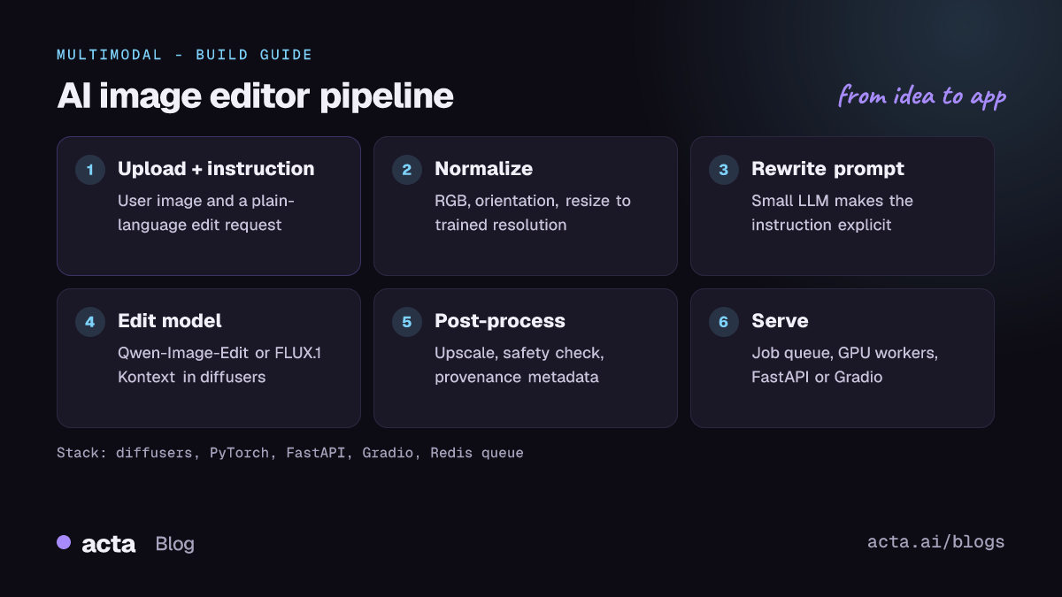Select the 'Serve' card title
The width and height of the screenshot is (1062, 597).
point(780,321)
